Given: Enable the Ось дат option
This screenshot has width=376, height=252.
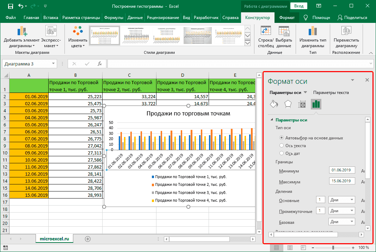Looking at the screenshot, I should click(282, 153).
